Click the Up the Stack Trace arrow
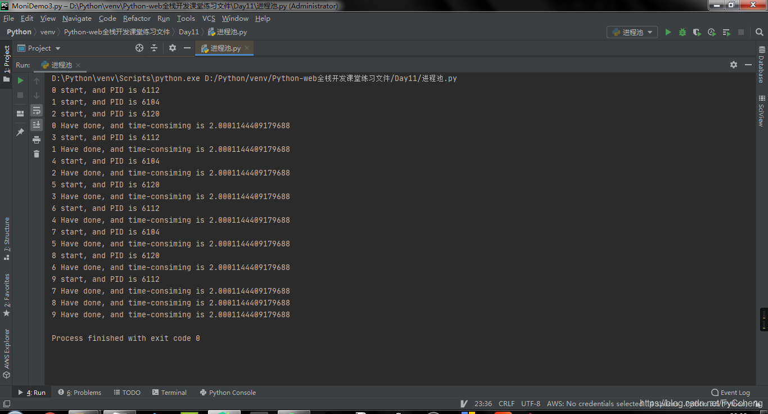 (x=37, y=81)
